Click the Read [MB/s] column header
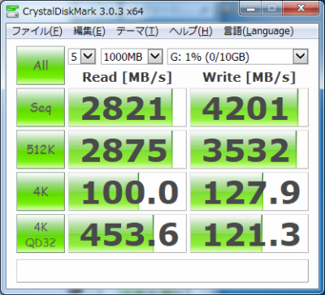 (128, 77)
